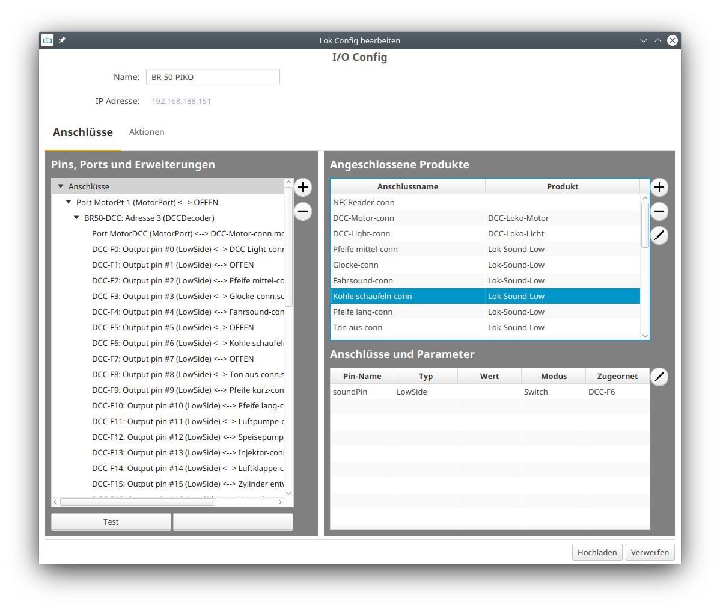Collapse the Anschlüsse root tree node
Viewport: 720px width, 610px height.
(x=61, y=186)
